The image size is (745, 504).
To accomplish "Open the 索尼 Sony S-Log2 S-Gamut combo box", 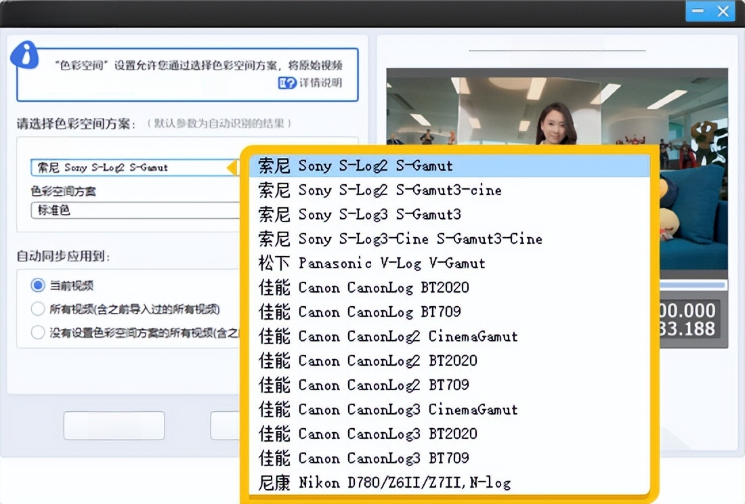I will (x=135, y=167).
